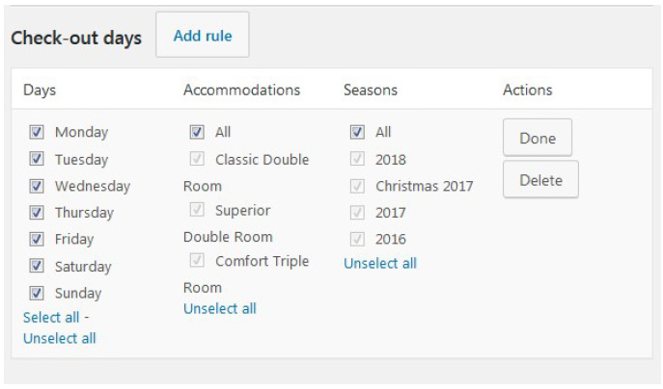Toggle the Tuesday checkbox
The image size is (663, 389).
click(37, 160)
